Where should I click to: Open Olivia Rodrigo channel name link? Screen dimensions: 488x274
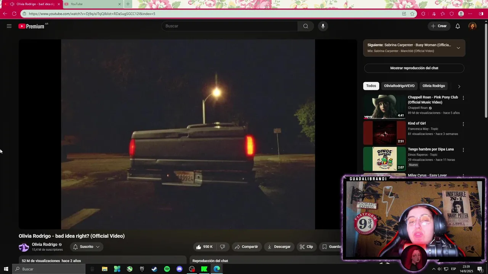(45, 245)
